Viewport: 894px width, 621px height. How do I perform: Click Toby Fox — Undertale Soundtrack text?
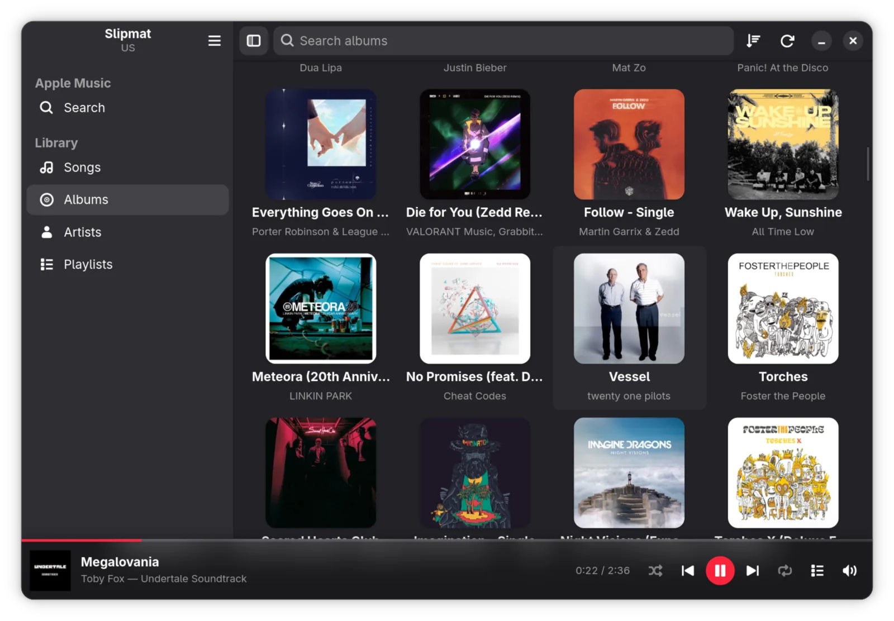[x=164, y=579]
